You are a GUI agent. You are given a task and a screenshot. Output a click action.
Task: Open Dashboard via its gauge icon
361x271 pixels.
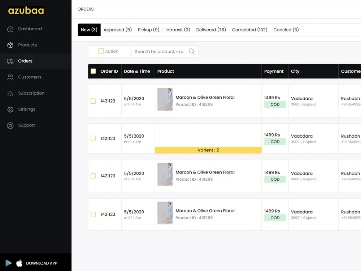point(10,29)
